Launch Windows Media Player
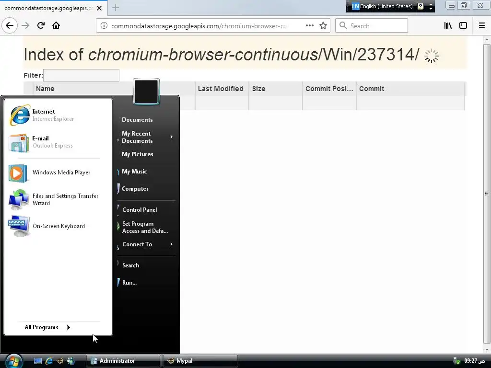 click(x=58, y=172)
